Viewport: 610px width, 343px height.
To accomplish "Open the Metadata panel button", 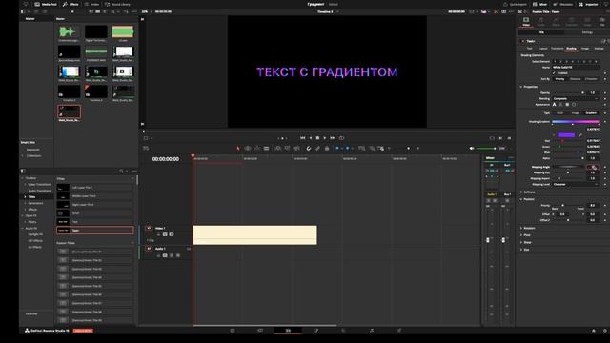I will (563, 4).
